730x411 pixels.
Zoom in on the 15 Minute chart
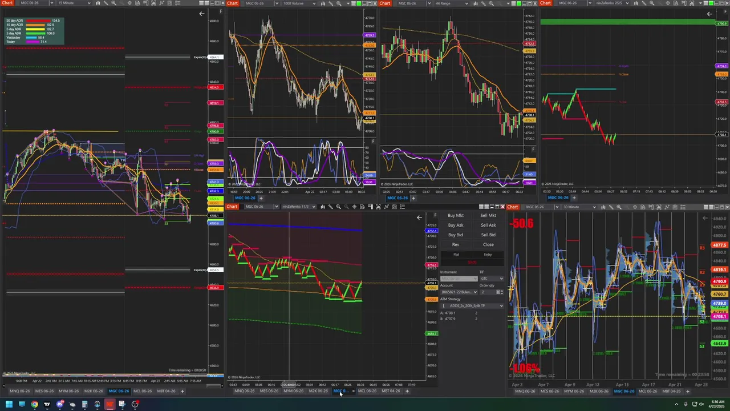(x=113, y=3)
